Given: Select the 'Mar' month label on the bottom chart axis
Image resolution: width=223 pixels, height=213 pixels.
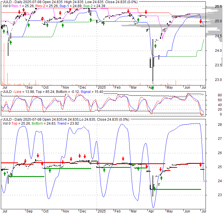Looking at the screenshot, I should pos(134,211).
